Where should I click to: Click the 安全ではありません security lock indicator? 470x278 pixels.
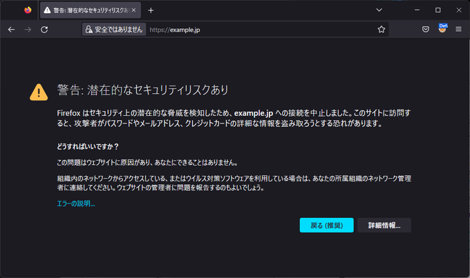point(114,30)
